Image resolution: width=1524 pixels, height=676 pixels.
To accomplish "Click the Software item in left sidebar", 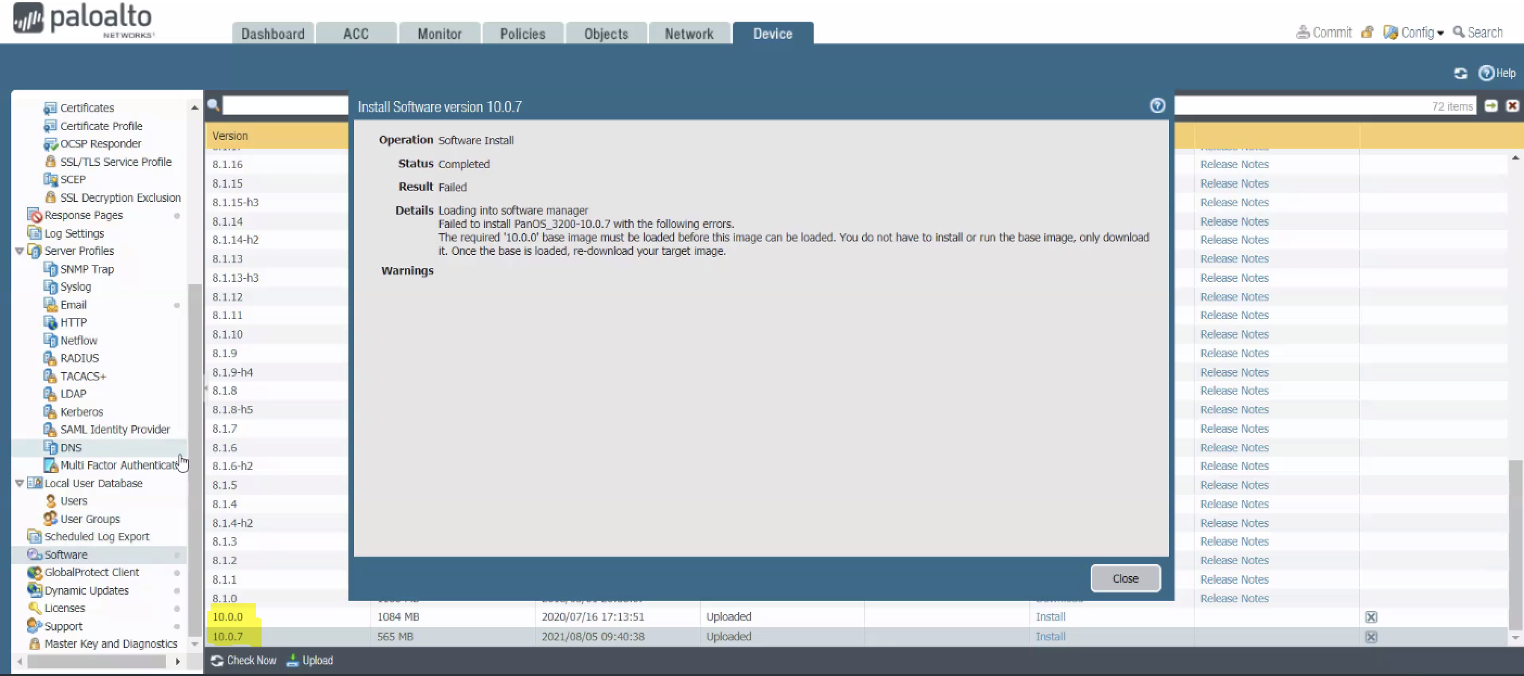I will pos(65,553).
